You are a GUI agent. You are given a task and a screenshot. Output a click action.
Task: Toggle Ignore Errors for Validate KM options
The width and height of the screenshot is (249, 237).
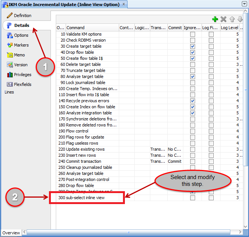click(192, 34)
